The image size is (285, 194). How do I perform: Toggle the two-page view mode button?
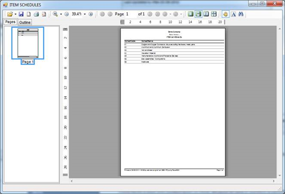pyautogui.click(x=206, y=14)
